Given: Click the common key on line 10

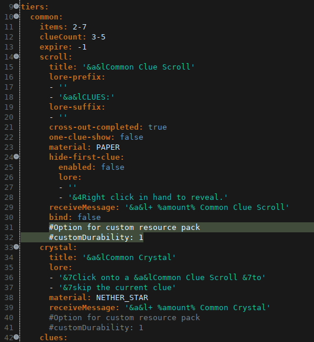Looking at the screenshot, I should (46, 17).
